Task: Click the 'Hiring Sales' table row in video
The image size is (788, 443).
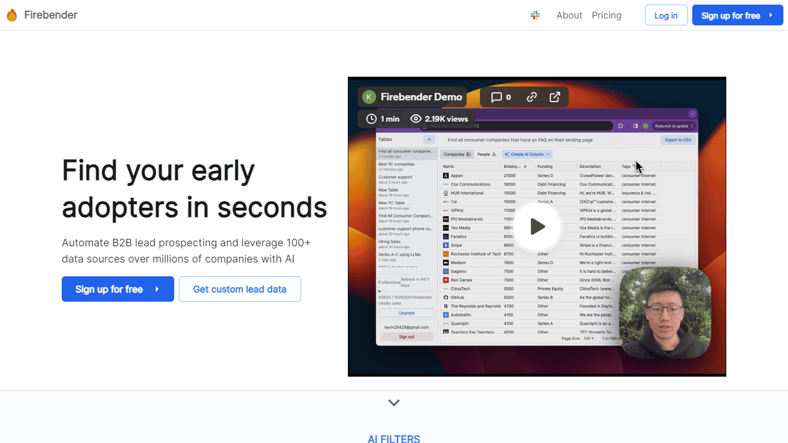Action: click(407, 244)
